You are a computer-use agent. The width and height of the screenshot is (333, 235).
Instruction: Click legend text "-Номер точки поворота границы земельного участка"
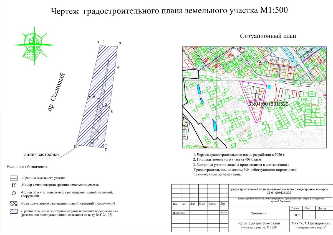(x=59, y=185)
